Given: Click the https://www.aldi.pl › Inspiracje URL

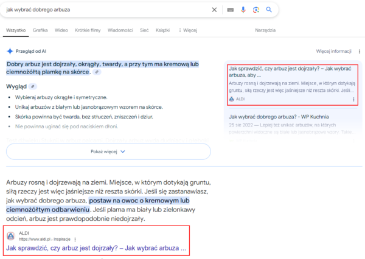Looking at the screenshot, I should click(x=44, y=239).
